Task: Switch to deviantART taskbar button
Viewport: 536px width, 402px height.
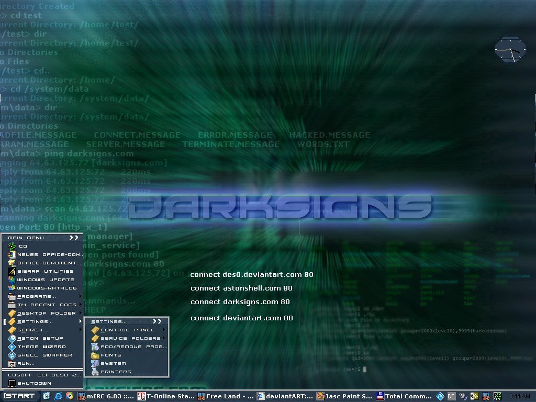Action: click(285, 396)
